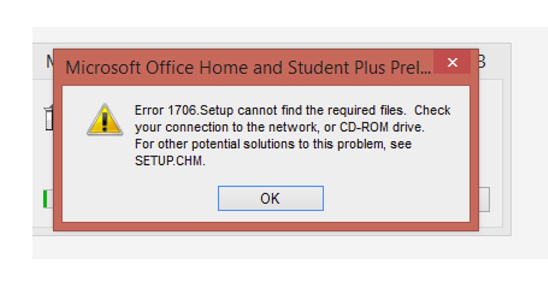Screen dimensions: 548x286
Task: Click the partially hidden icon left of the dialog
Action: tap(48, 118)
